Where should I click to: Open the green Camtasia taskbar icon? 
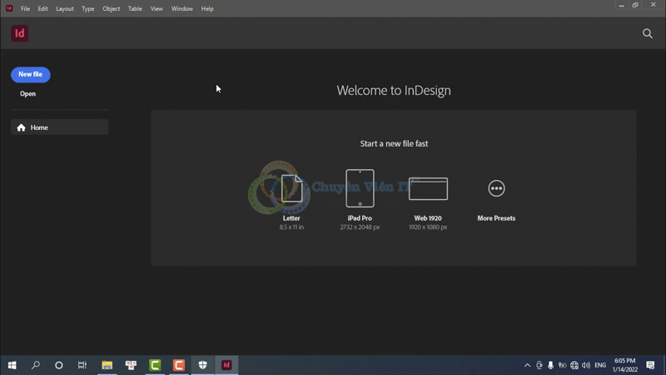click(155, 365)
